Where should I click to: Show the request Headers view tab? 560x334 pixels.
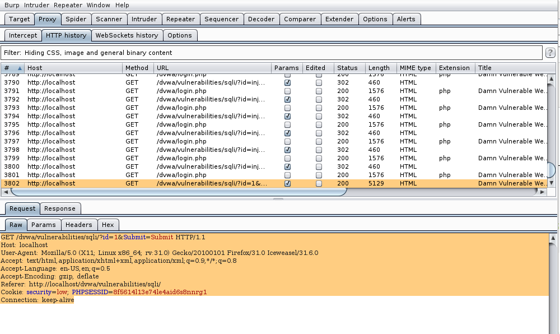click(78, 225)
